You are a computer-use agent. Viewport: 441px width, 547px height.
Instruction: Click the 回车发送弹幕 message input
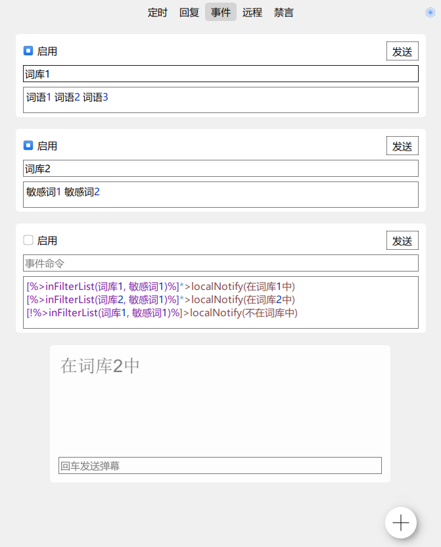point(220,465)
